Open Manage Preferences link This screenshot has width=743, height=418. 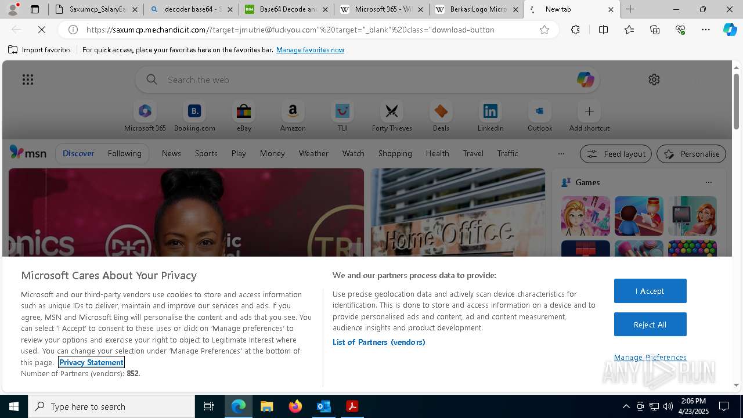coord(650,357)
